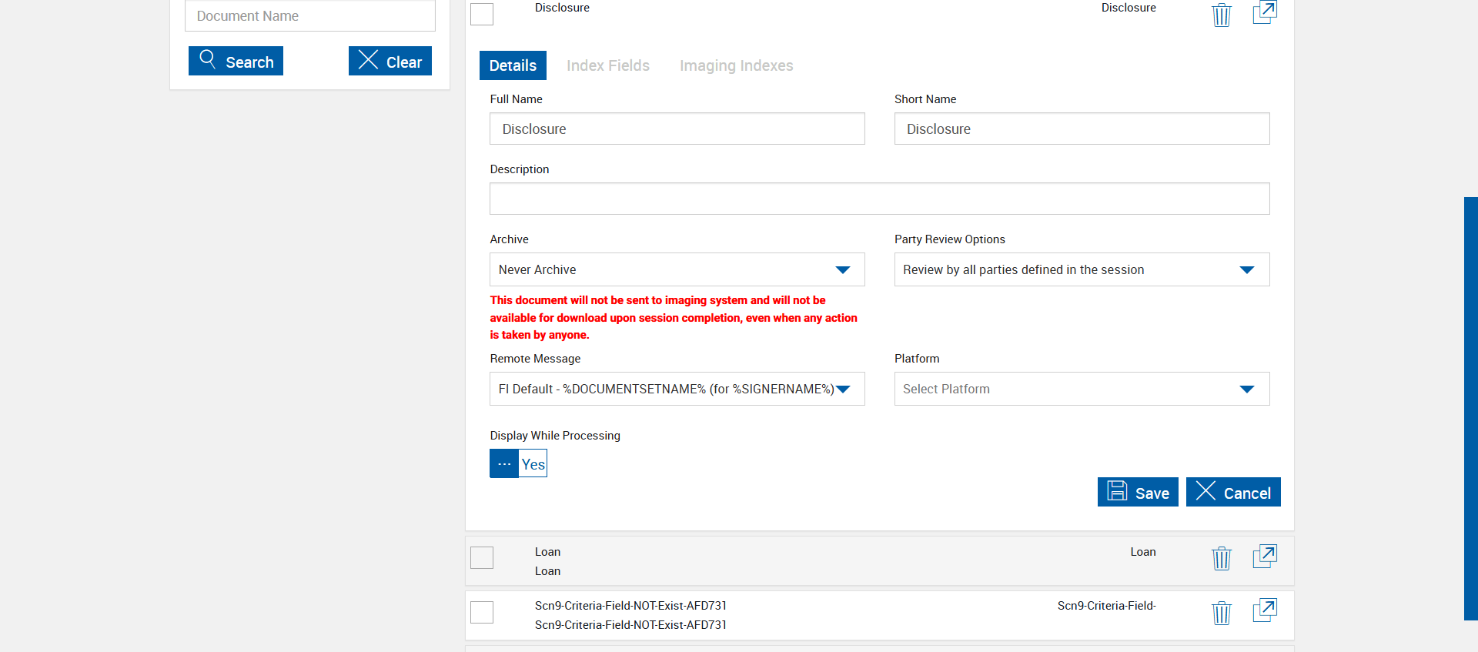Clear the document search filter
This screenshot has height=652, width=1478.
[x=390, y=62]
